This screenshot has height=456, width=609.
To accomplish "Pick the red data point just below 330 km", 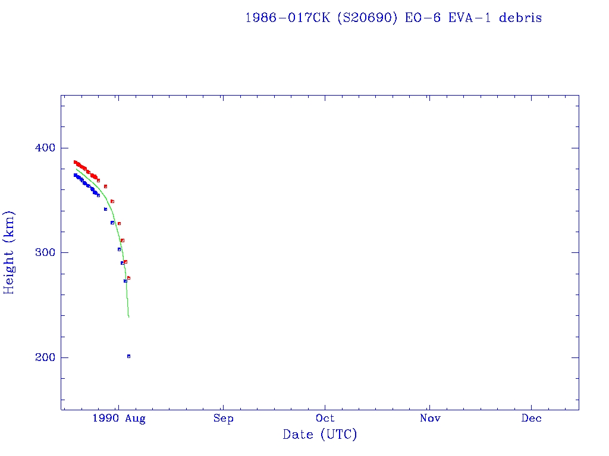I will tap(119, 223).
